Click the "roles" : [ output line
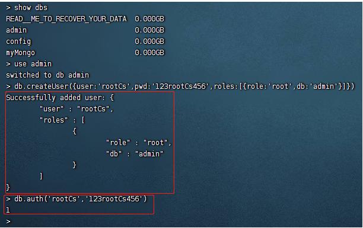The width and height of the screenshot is (363, 228). (62, 120)
